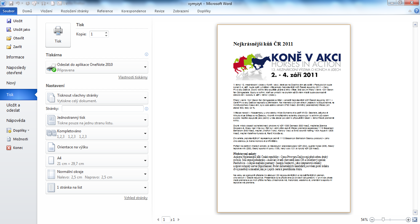Screen dimensions: 420x224
Task: Go to next page arrow in preview
Action: point(179,220)
